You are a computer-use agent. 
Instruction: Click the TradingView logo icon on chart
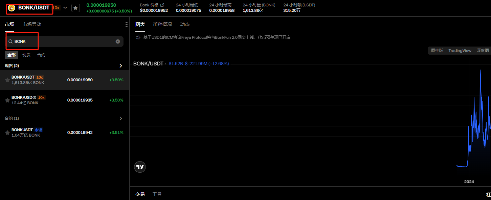coord(140,167)
